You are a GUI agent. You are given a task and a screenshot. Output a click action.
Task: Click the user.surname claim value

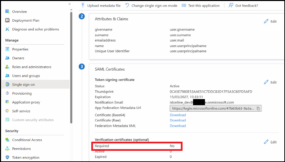coord(180,35)
